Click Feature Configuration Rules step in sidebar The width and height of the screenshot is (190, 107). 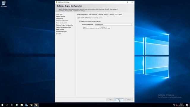(x=63, y=27)
